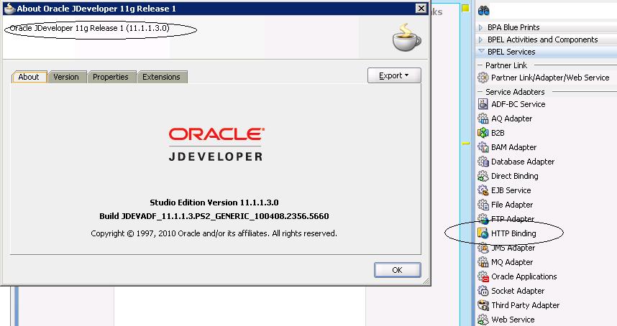This screenshot has width=617, height=326.
Task: Click the yellow square overview marker
Action: (465, 8)
